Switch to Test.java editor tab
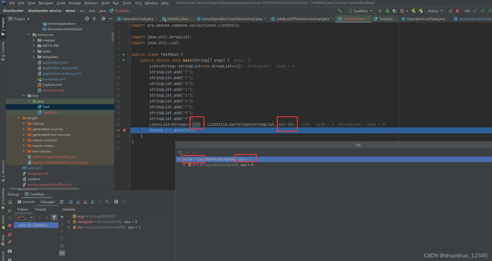The image size is (492, 261). pos(385,19)
